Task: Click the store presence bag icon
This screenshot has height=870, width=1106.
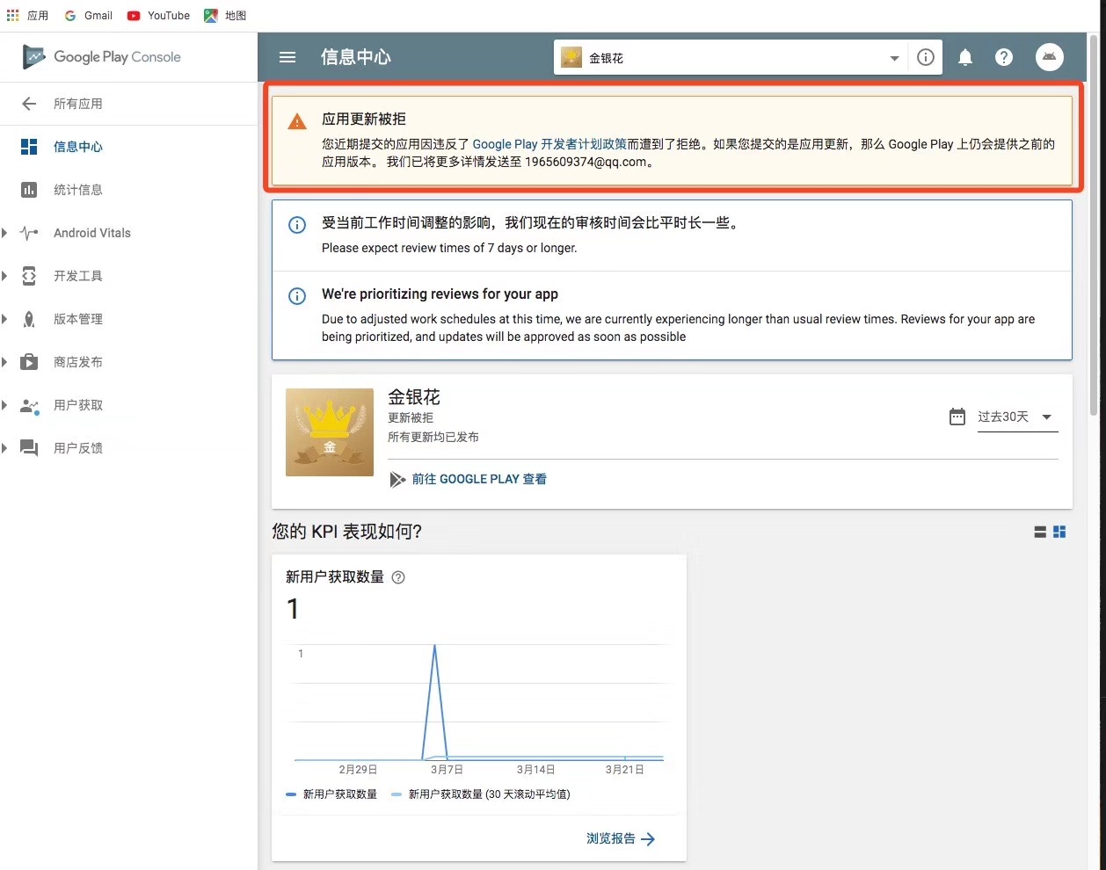Action: [x=29, y=362]
